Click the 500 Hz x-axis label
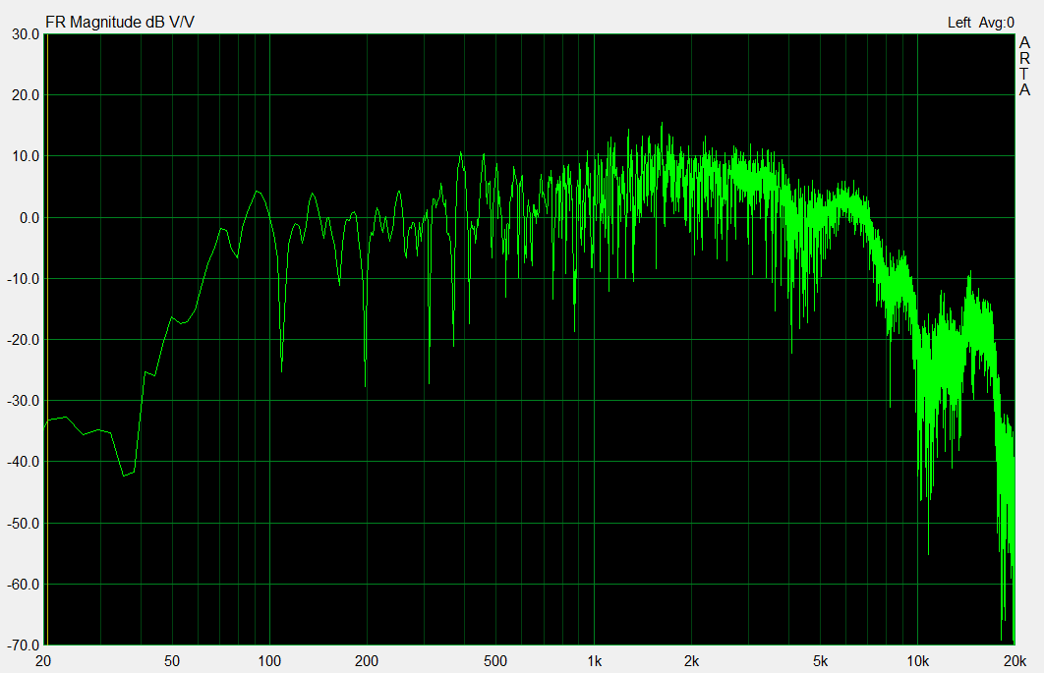Screen dimensions: 1044x673 pyautogui.click(x=495, y=661)
